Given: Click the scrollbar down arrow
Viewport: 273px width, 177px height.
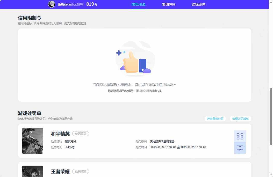Looking at the screenshot, I should (x=271, y=174).
